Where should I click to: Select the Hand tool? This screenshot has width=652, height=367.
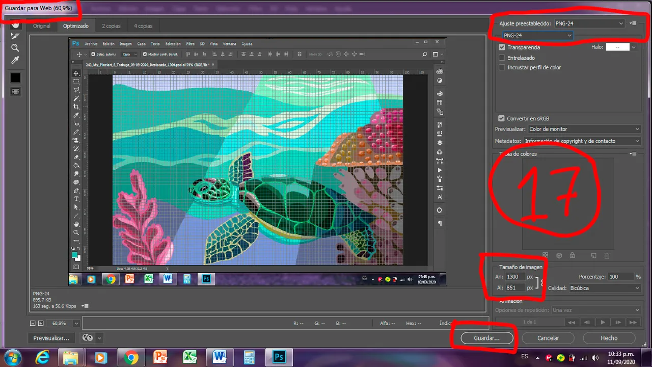[x=15, y=25]
